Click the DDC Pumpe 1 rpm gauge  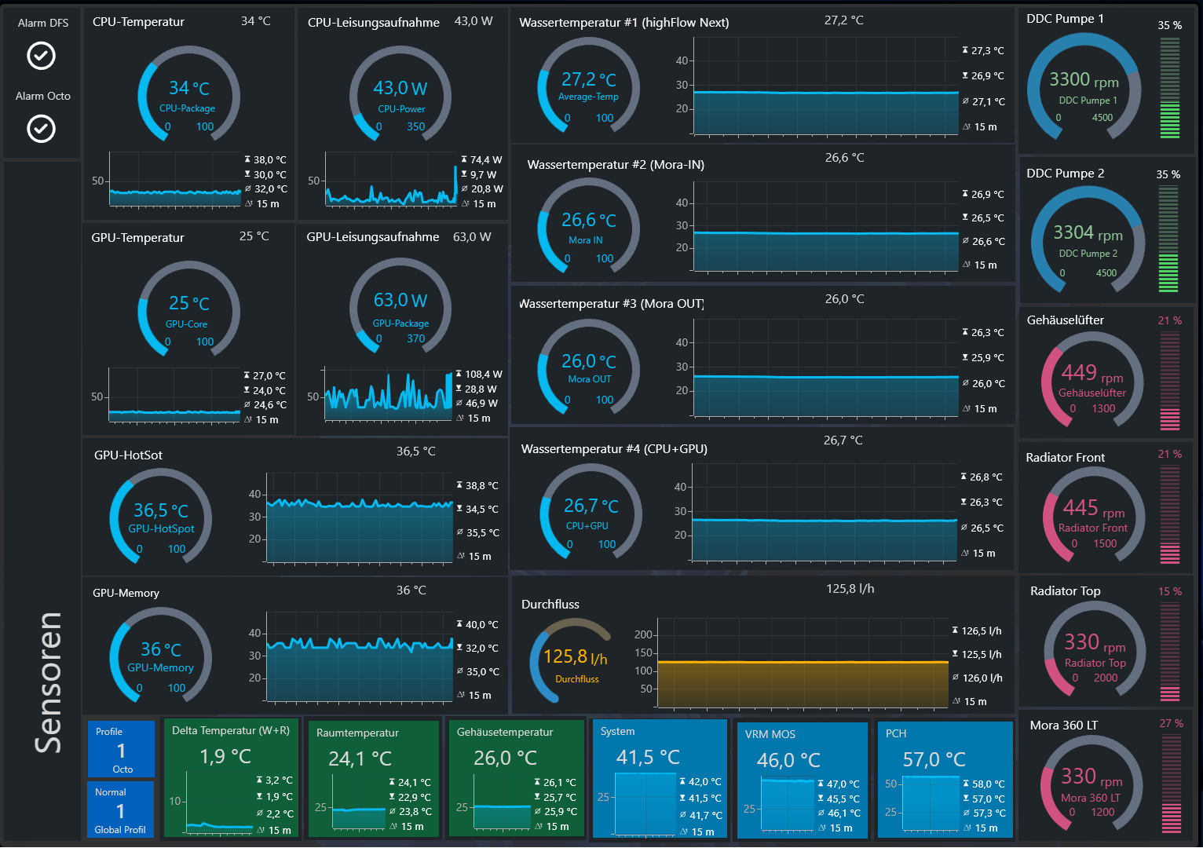1084,86
